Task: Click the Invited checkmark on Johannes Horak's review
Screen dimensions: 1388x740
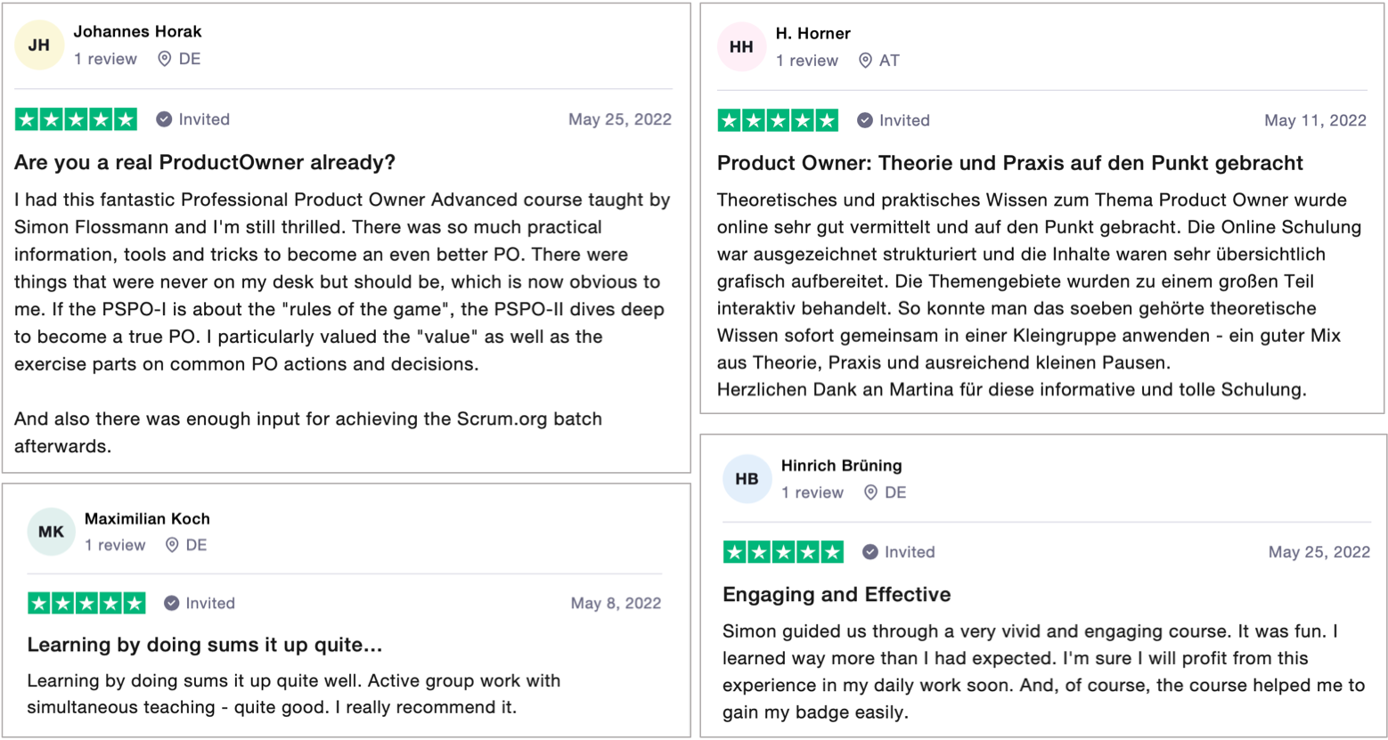Action: tap(164, 119)
